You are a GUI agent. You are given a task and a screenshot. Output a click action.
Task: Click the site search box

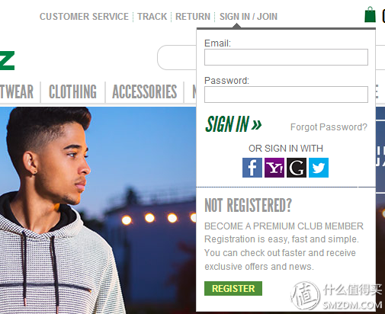tap(177, 57)
